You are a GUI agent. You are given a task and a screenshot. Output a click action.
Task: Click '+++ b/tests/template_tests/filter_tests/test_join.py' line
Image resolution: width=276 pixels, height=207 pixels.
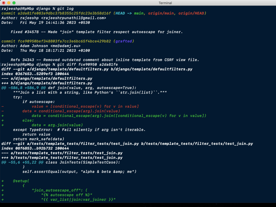(x=62, y=158)
